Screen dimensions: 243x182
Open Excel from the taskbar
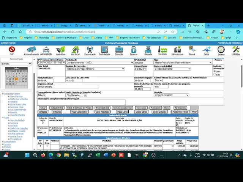point(98,155)
